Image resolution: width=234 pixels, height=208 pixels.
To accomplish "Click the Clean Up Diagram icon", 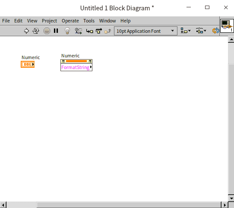I will (215, 31).
